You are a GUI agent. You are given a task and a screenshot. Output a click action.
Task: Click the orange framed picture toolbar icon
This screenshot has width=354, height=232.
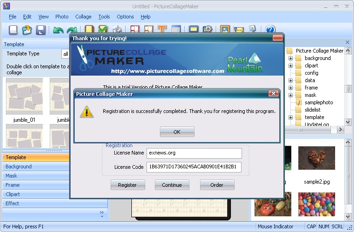pos(225,30)
